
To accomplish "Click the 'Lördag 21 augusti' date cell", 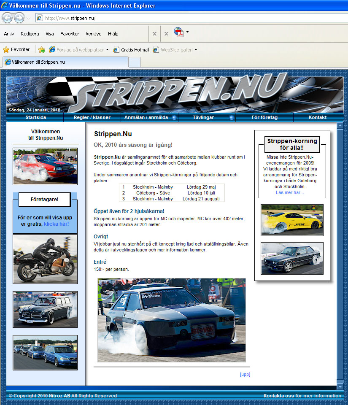I will coord(201,199).
